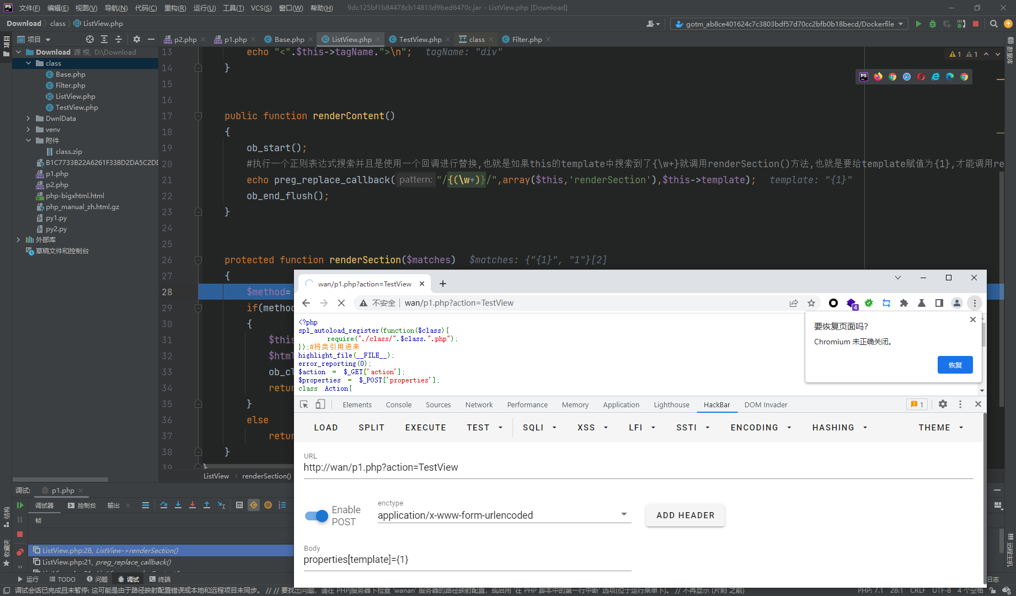The height and width of the screenshot is (596, 1016).
Task: Open Evaluate Expression with the calculator icon
Action: [x=239, y=505]
